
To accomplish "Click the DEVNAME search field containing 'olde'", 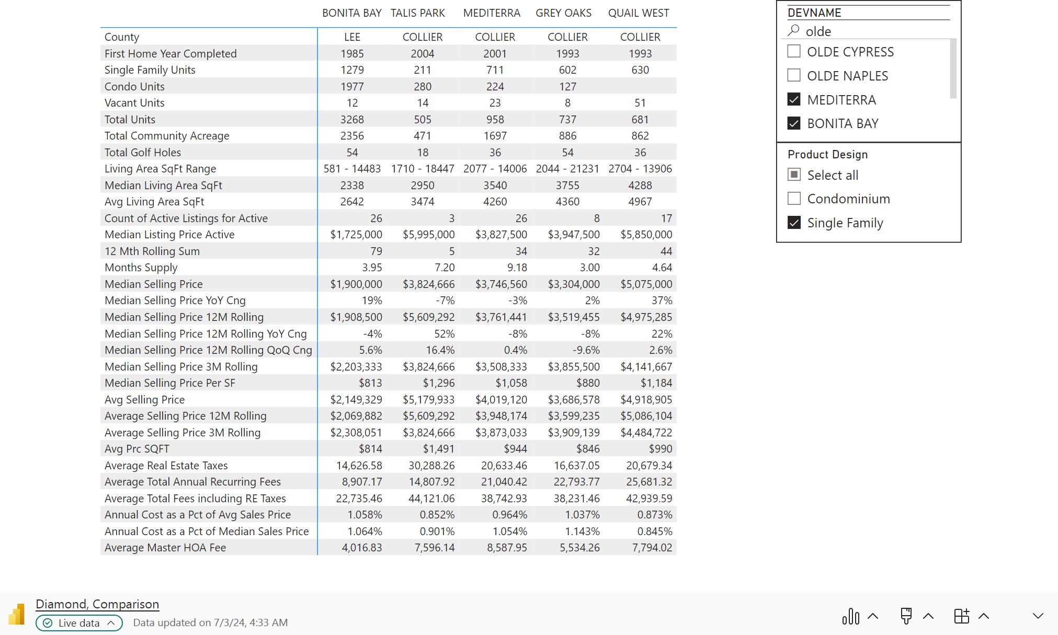I will tap(868, 31).
